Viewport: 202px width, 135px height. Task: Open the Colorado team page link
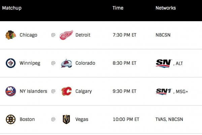tap(85, 63)
